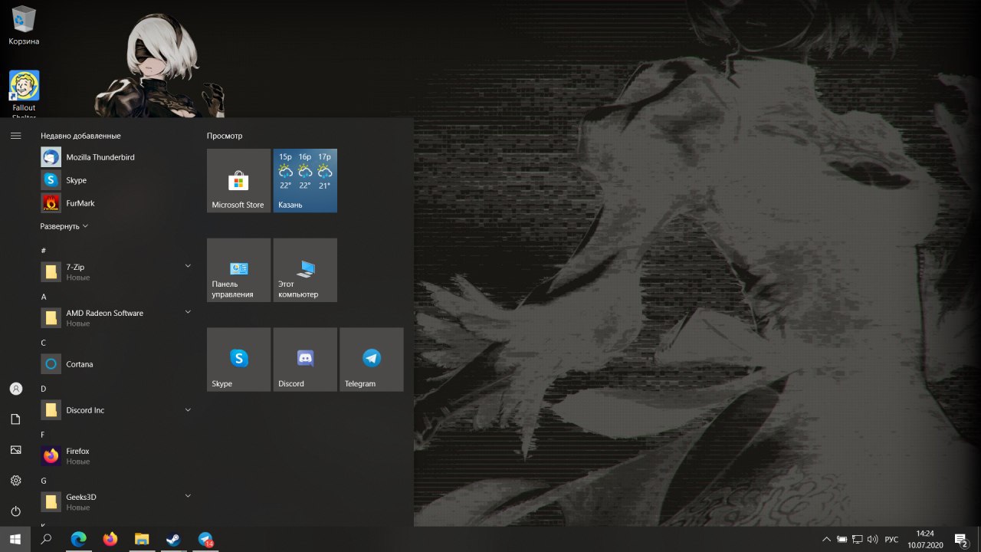
Task: Expand the Discord Inc folder
Action: [115, 410]
